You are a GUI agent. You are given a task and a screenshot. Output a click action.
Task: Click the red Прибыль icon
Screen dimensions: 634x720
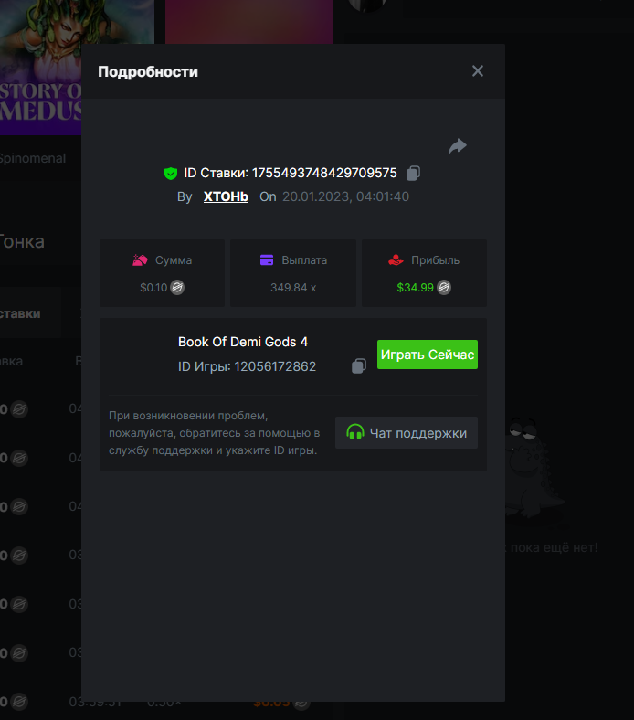(x=396, y=260)
